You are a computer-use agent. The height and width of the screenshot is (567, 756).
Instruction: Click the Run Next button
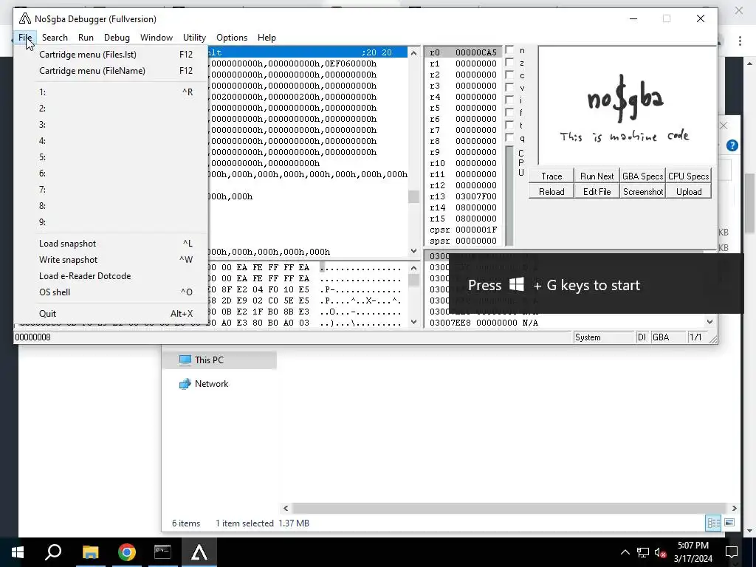(x=597, y=176)
